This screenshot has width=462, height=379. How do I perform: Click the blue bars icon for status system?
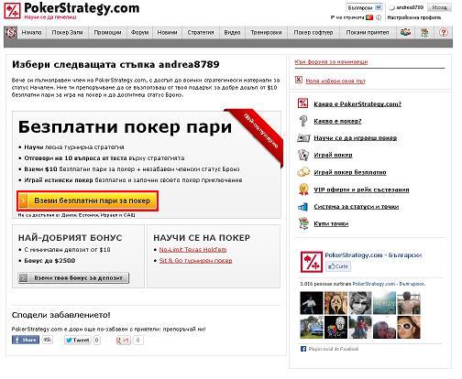[x=302, y=207]
